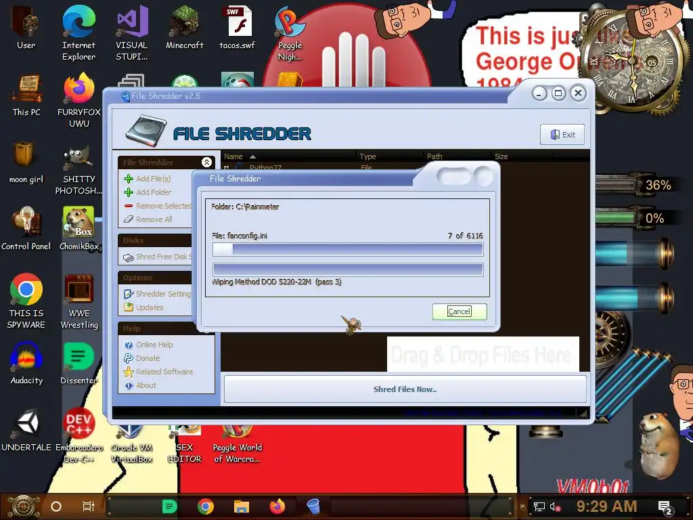
Task: Open the User desktop icon
Action: 26,26
